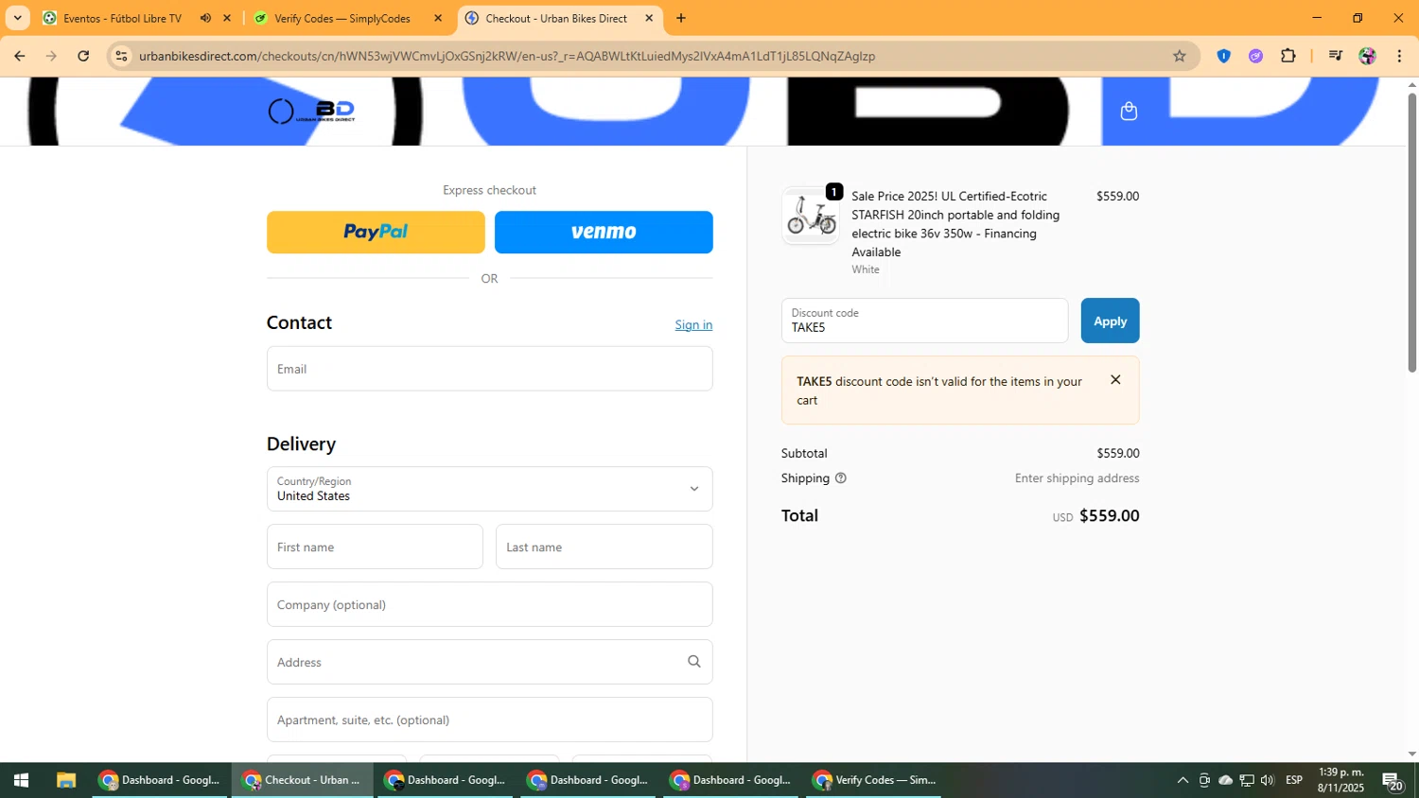Image resolution: width=1419 pixels, height=798 pixels.
Task: Click the Sign in link
Action: click(693, 324)
